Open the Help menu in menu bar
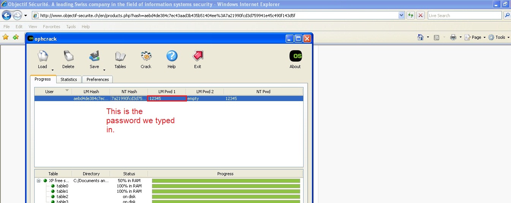The image size is (511, 203). [x=86, y=27]
